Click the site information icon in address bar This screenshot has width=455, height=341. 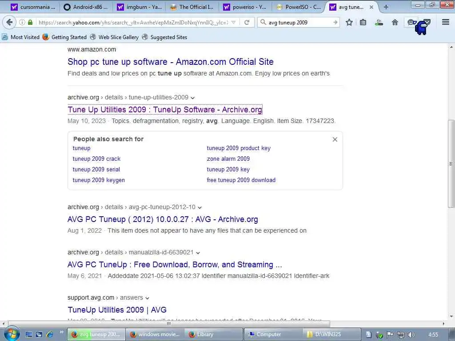tap(22, 22)
